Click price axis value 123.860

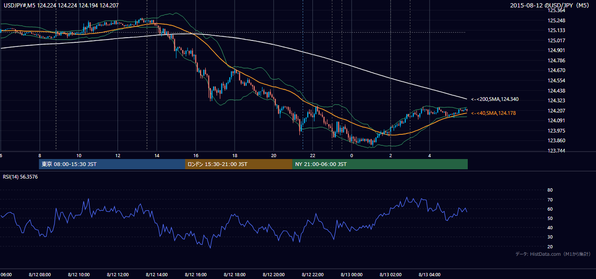[556, 140]
